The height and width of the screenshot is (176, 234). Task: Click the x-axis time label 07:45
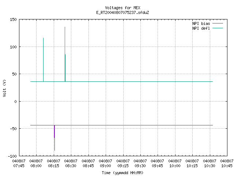tap(19, 166)
